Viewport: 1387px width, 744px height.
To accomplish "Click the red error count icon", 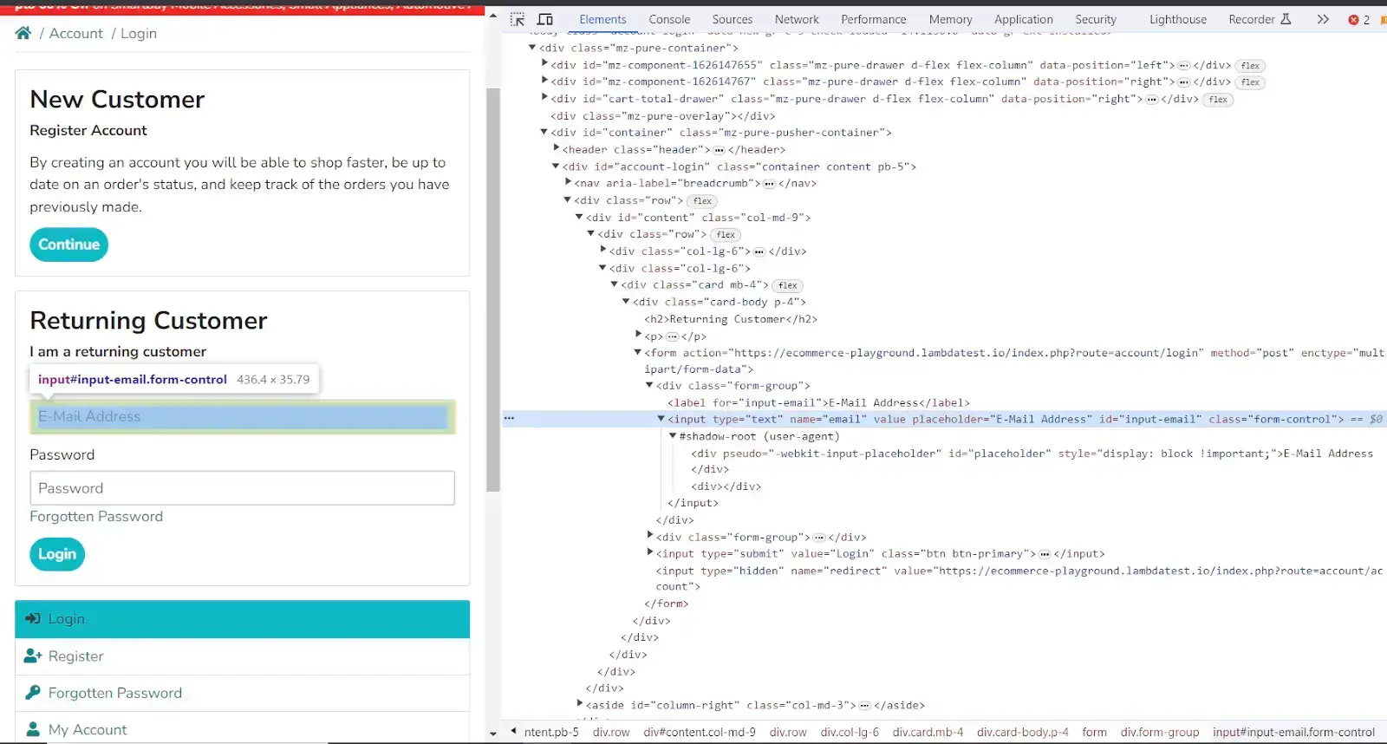I will [x=1353, y=19].
